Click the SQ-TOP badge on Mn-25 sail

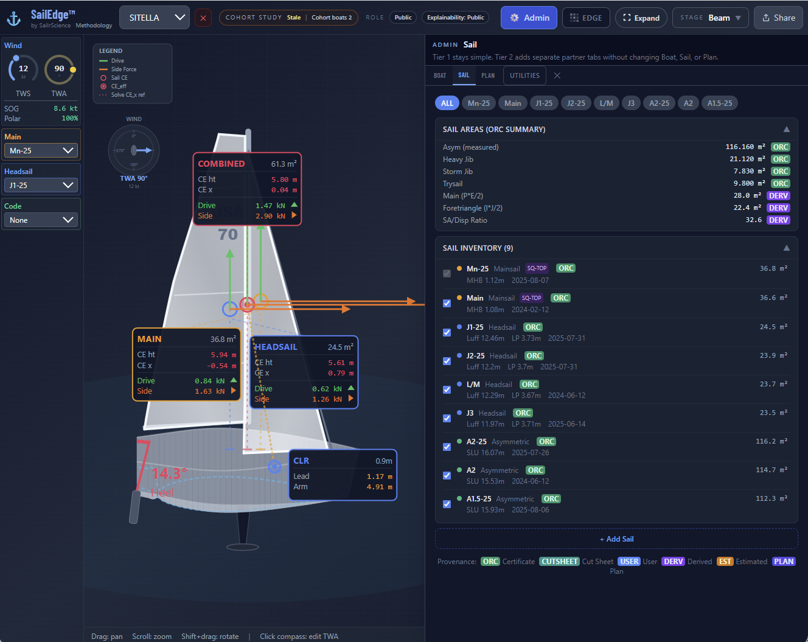[537, 268]
